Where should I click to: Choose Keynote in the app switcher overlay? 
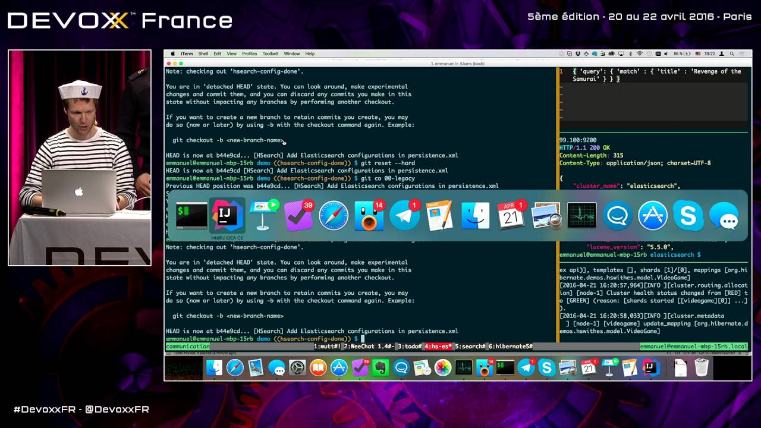pyautogui.click(x=263, y=216)
